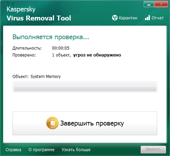Screen dimensions: 170x156
Task: Open the Карантин quarantine icon
Action: (115, 18)
